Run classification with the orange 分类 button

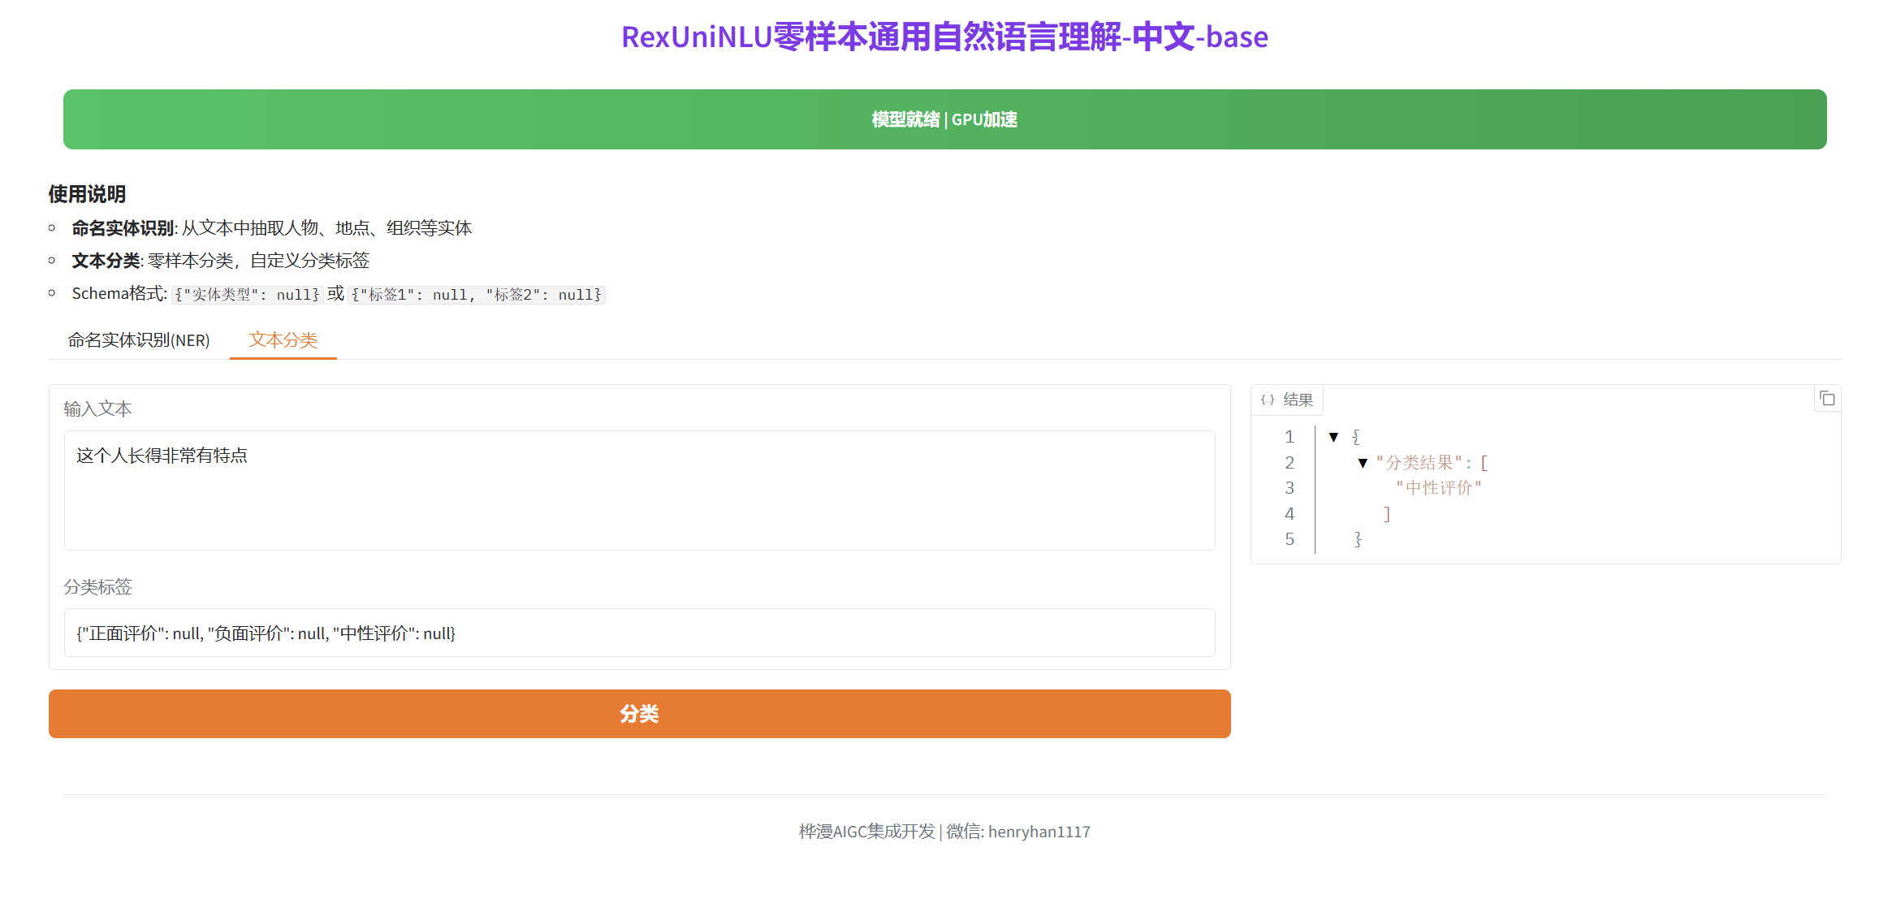point(640,714)
